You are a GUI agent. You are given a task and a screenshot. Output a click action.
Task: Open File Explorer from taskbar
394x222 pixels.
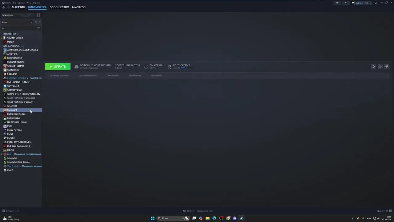point(207,218)
